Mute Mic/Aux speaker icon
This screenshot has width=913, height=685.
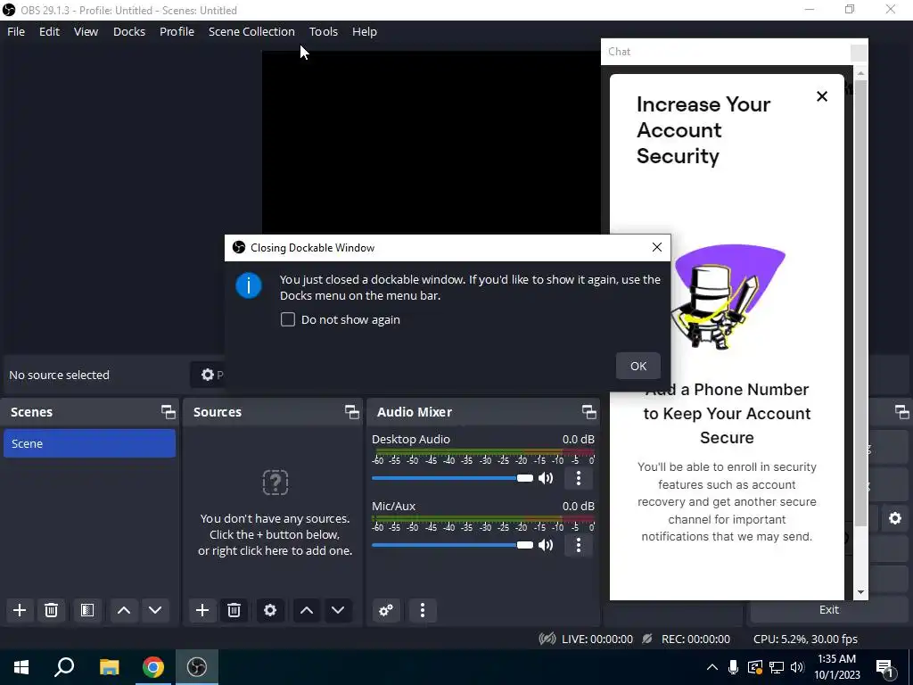[546, 545]
